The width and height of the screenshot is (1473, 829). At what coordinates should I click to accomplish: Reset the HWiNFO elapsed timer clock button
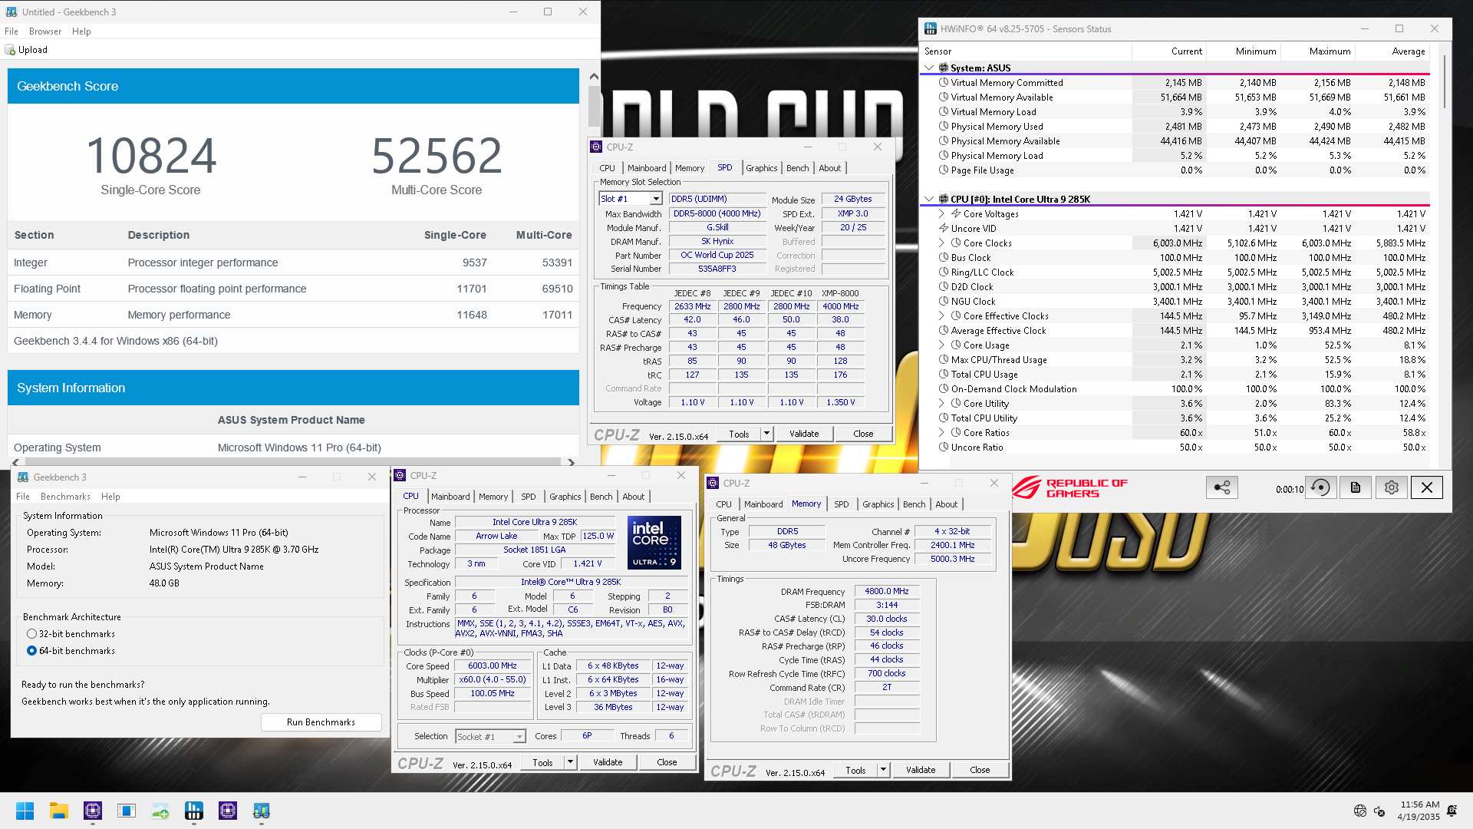[x=1320, y=487]
